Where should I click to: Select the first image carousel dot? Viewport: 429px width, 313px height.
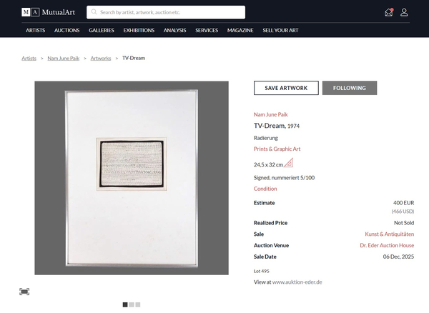click(125, 304)
